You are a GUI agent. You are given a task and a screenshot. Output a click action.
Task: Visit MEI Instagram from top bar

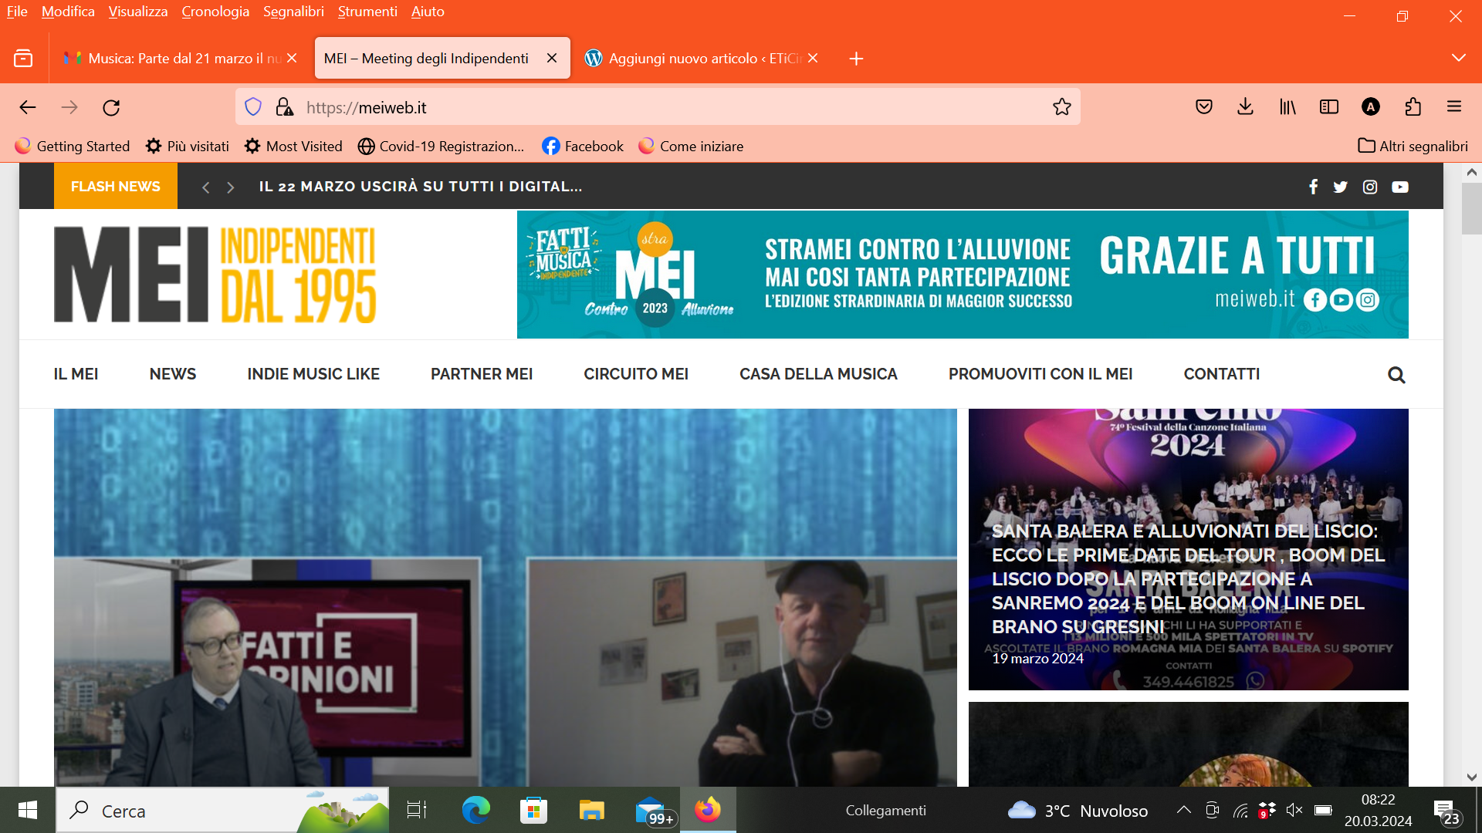[1370, 187]
